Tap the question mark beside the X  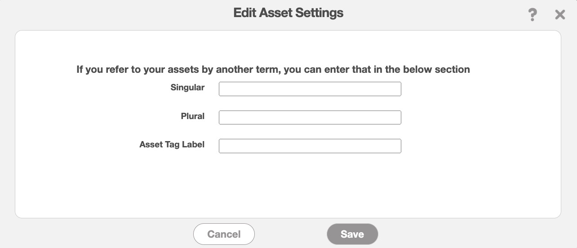point(533,15)
